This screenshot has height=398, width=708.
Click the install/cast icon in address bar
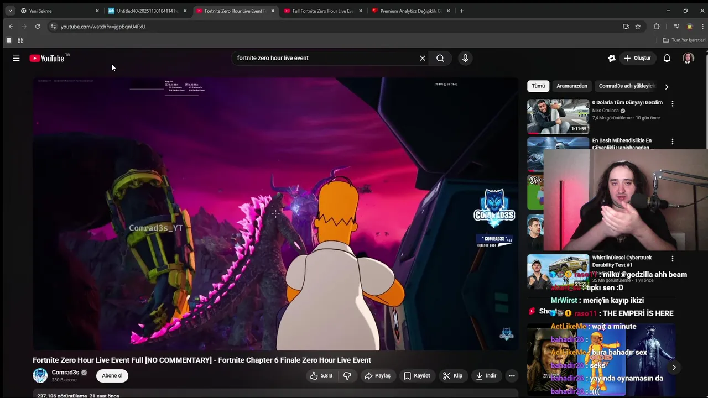point(626,27)
